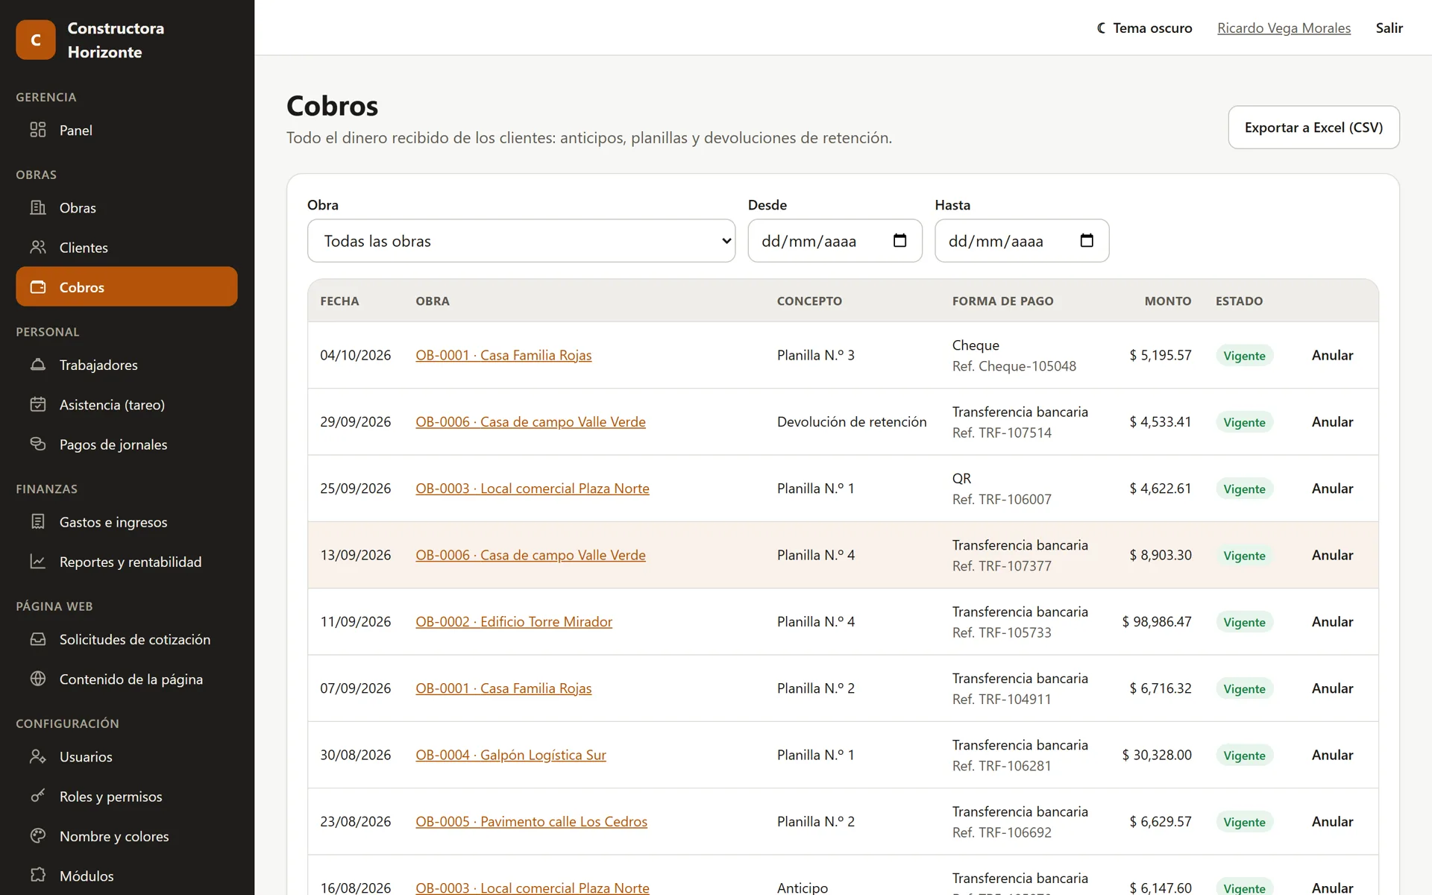Open the Desde date picker calendar icon

pos(899,240)
